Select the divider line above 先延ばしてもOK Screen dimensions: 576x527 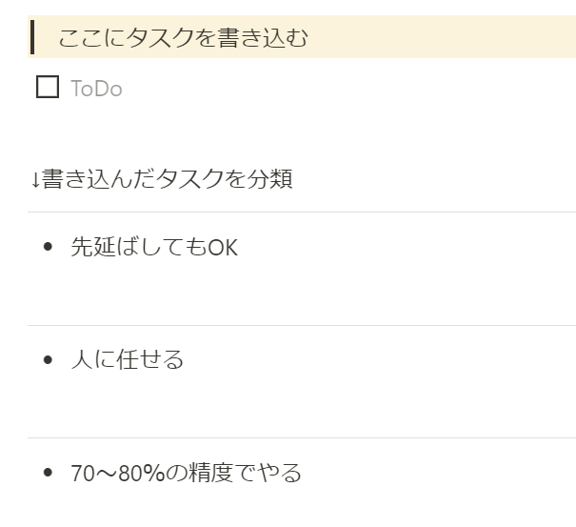(x=302, y=212)
